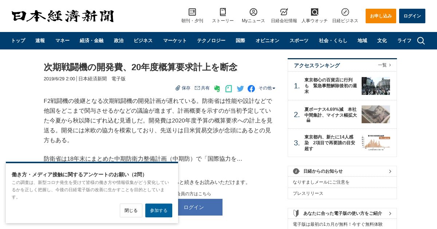
Task: Select the 政治 navigation tab
Action: coord(119,41)
